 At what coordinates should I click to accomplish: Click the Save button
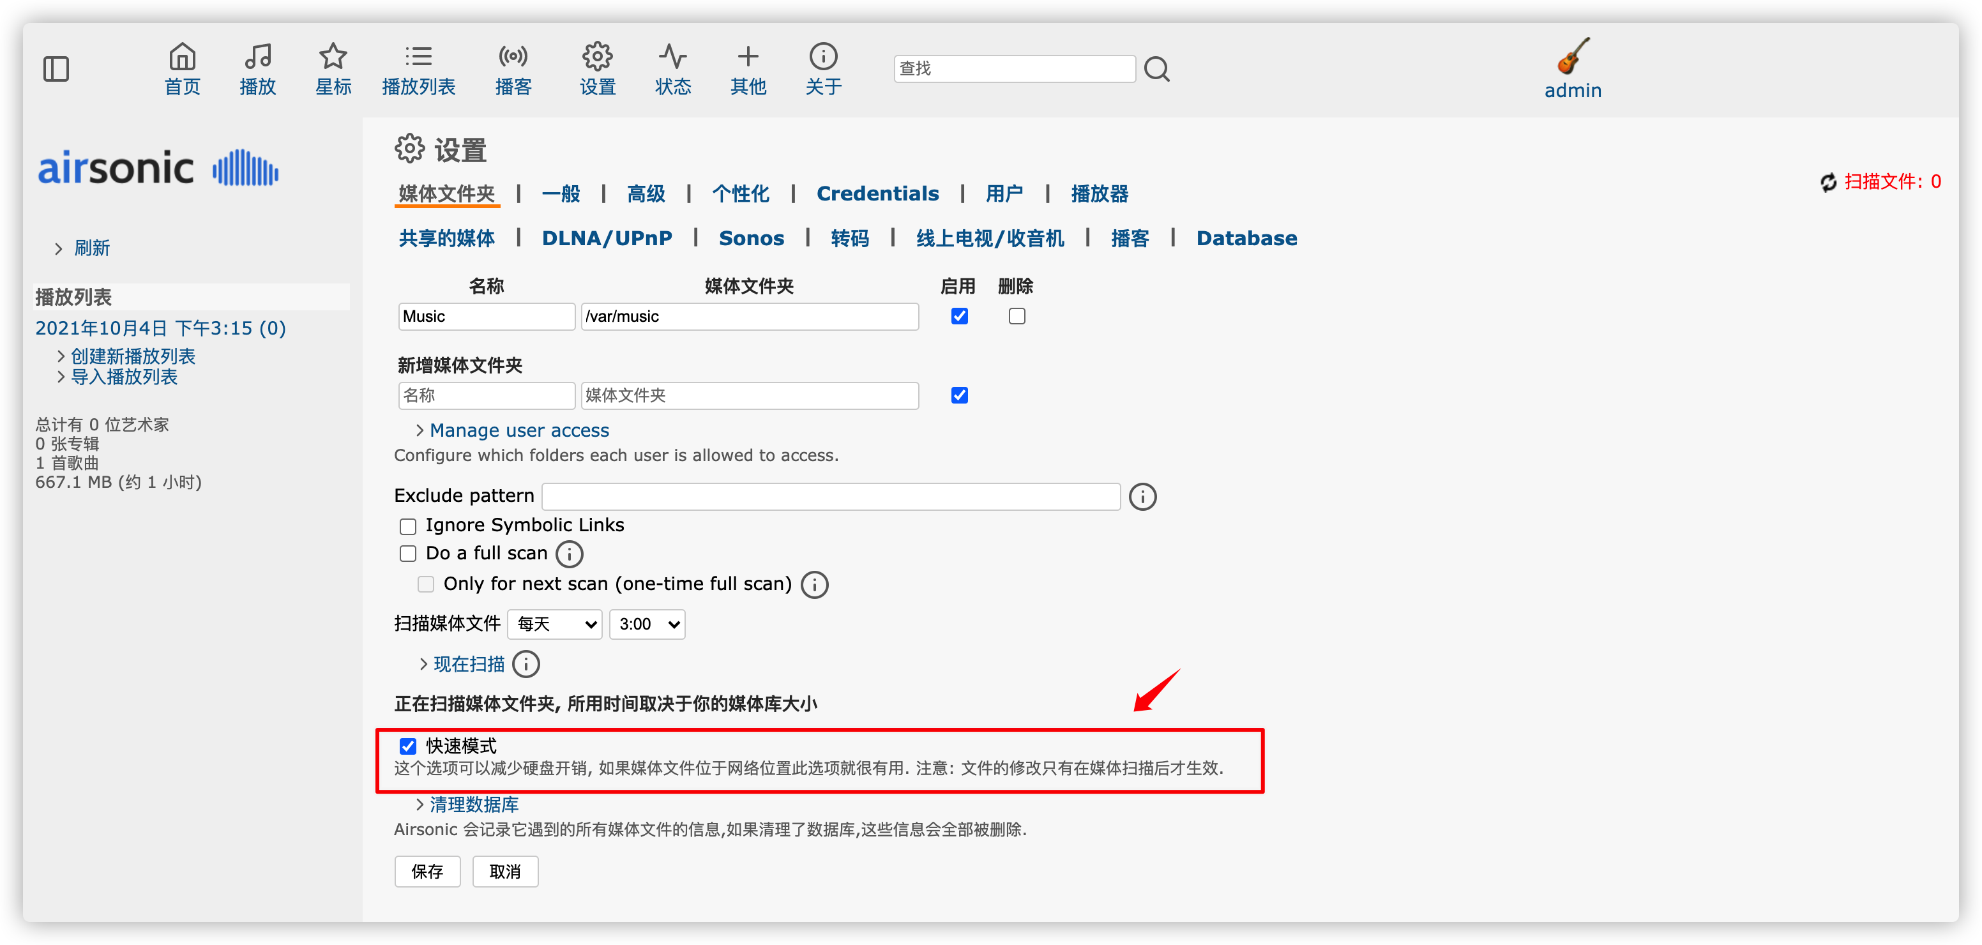427,871
